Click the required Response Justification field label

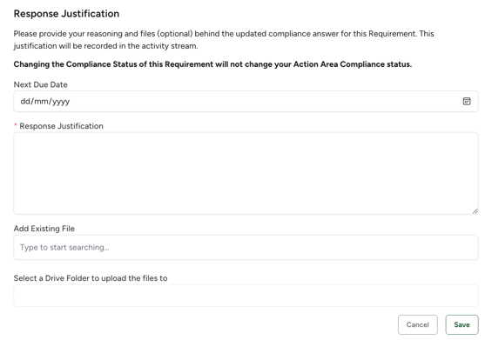(61, 126)
